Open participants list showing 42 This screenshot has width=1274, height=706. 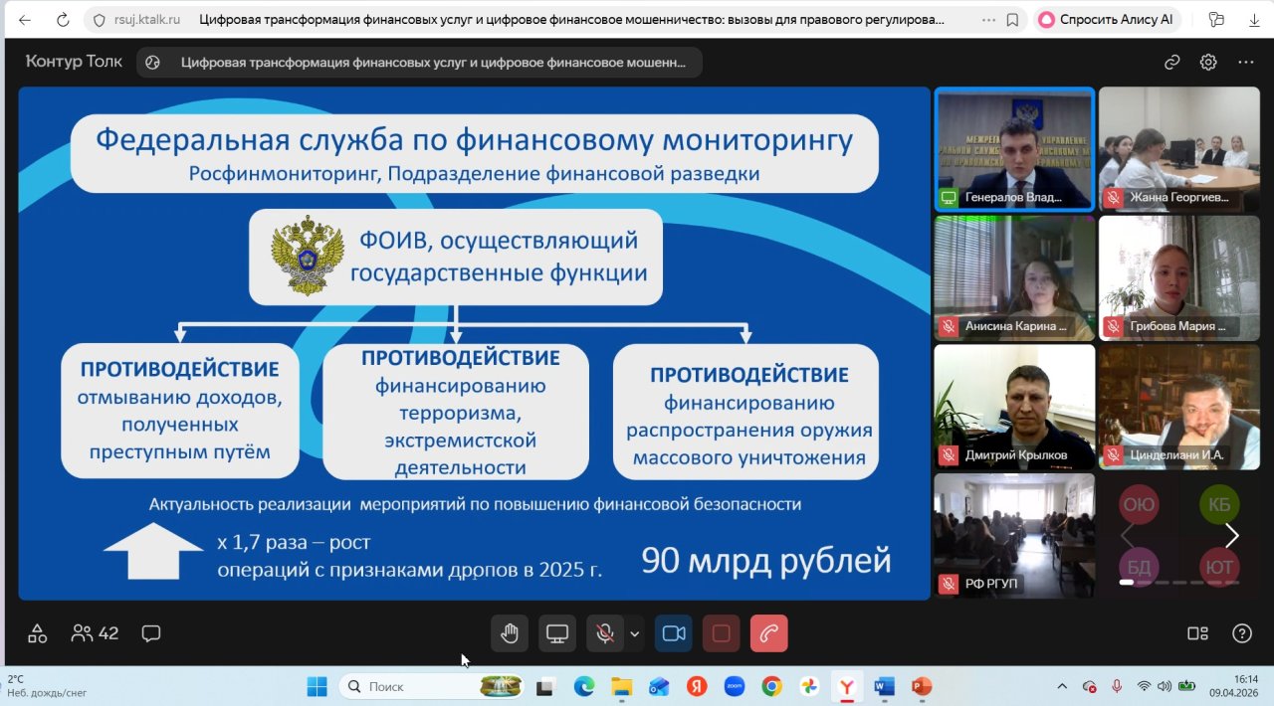95,633
